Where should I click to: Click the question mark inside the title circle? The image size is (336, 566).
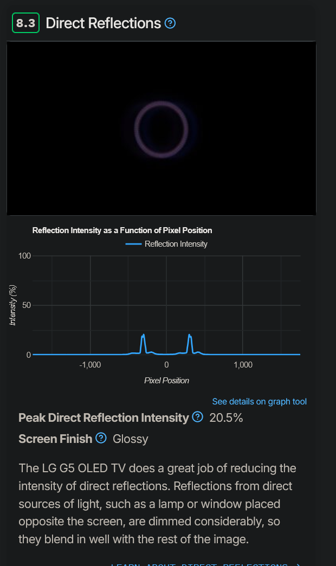(x=170, y=23)
